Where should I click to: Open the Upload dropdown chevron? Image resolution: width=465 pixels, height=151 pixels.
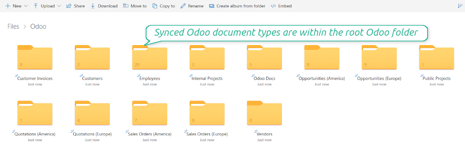tap(59, 6)
